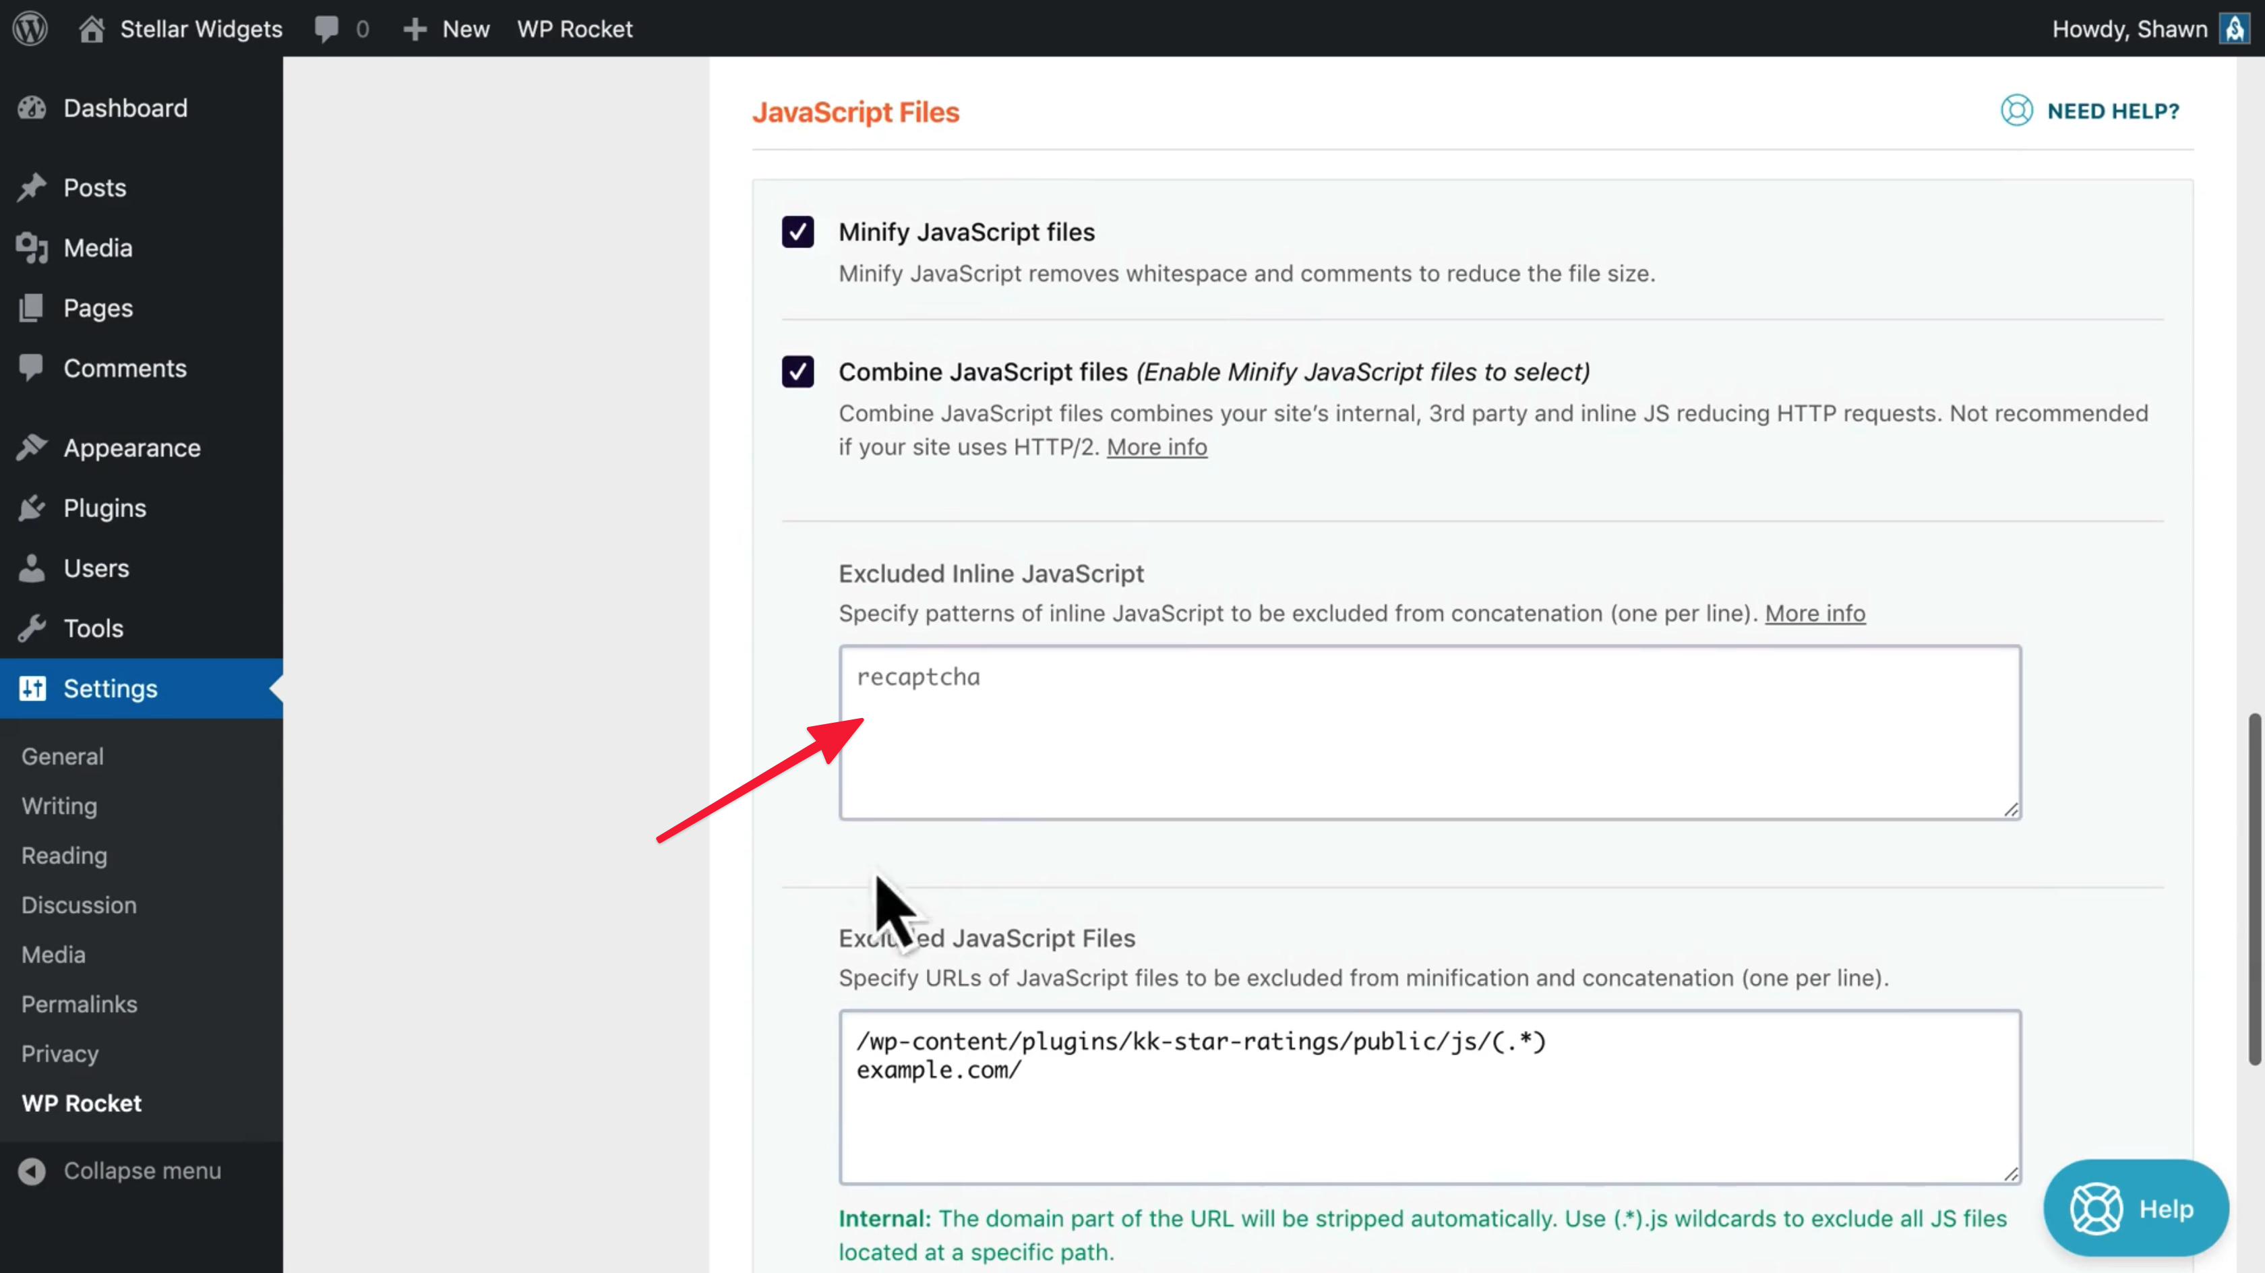This screenshot has width=2265, height=1273.
Task: Click the page vertical scrollbar
Action: [x=2254, y=889]
